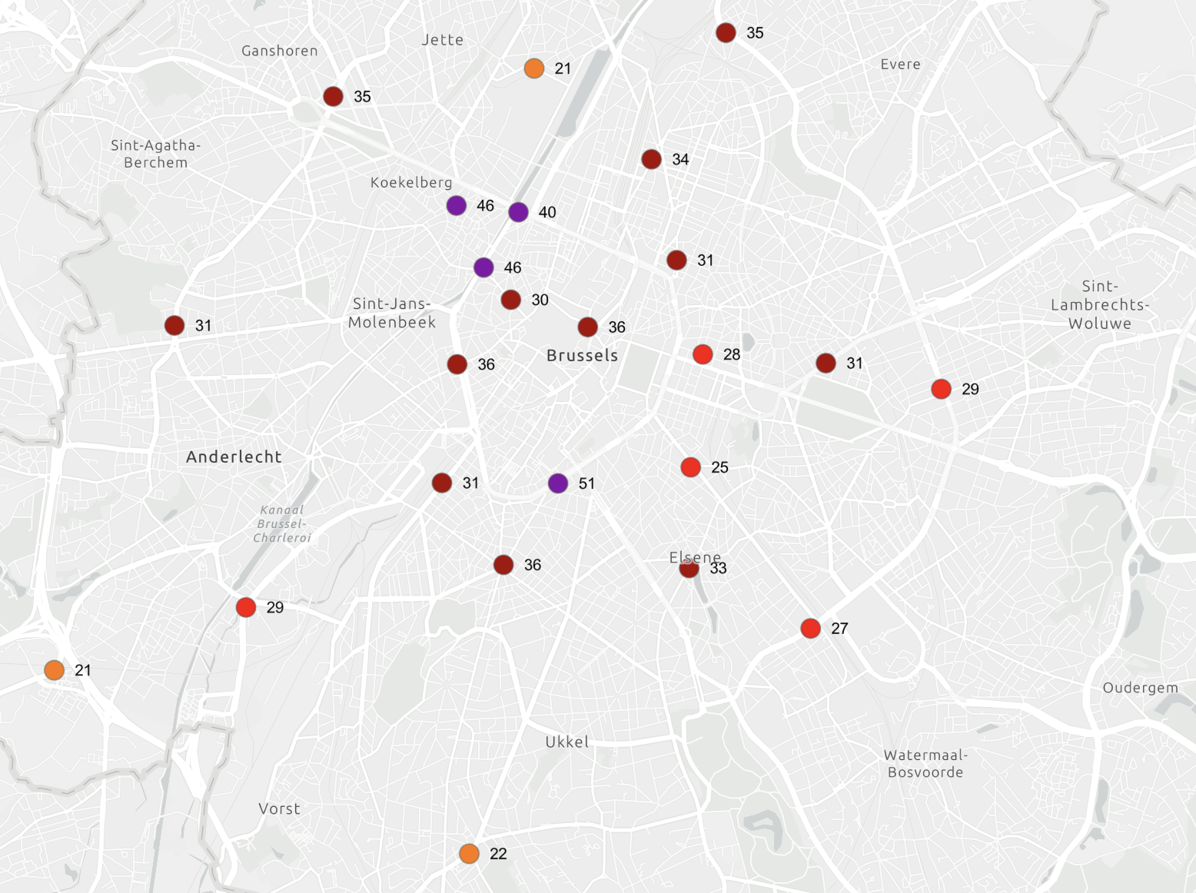Select the orange 21 marker near Jette

pyautogui.click(x=534, y=68)
